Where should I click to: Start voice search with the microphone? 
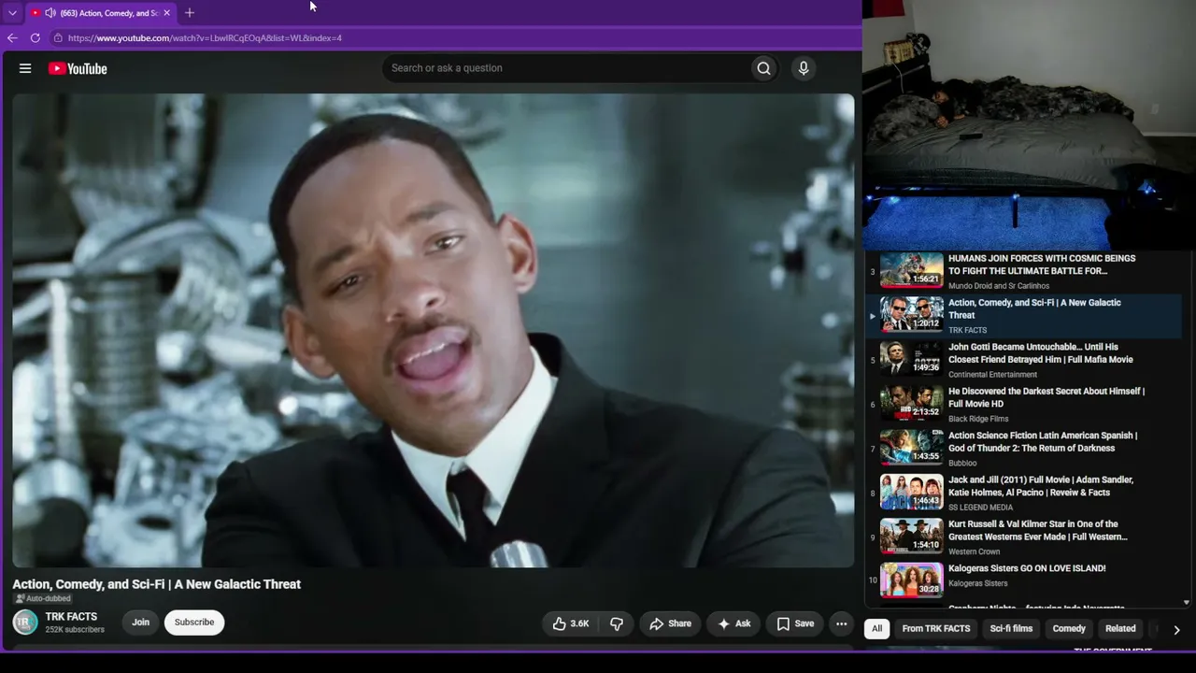(803, 68)
